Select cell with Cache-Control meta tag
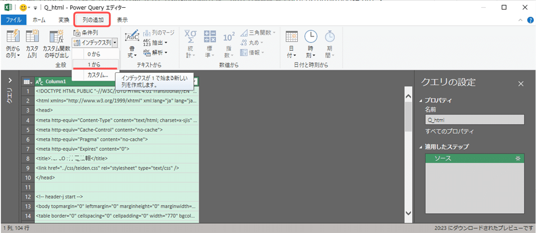 [116, 130]
